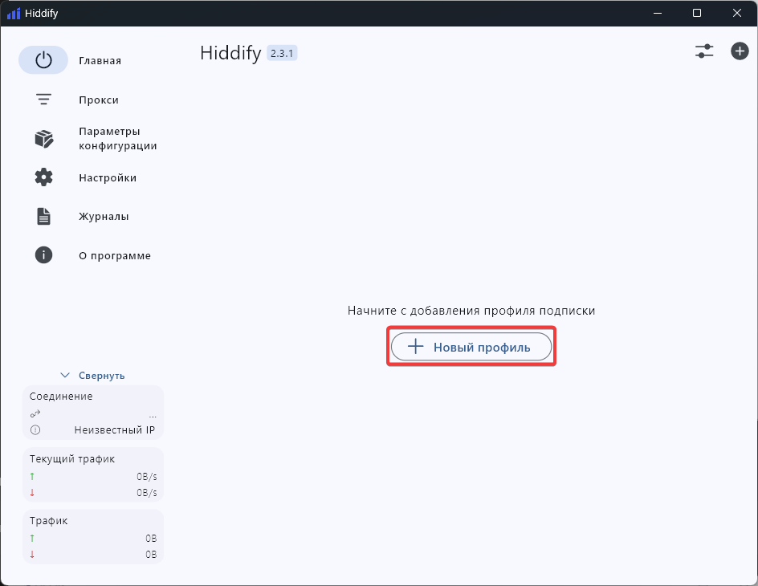Screen dimensions: 758x586
Task: Click the О программе info icon
Action: click(x=43, y=255)
